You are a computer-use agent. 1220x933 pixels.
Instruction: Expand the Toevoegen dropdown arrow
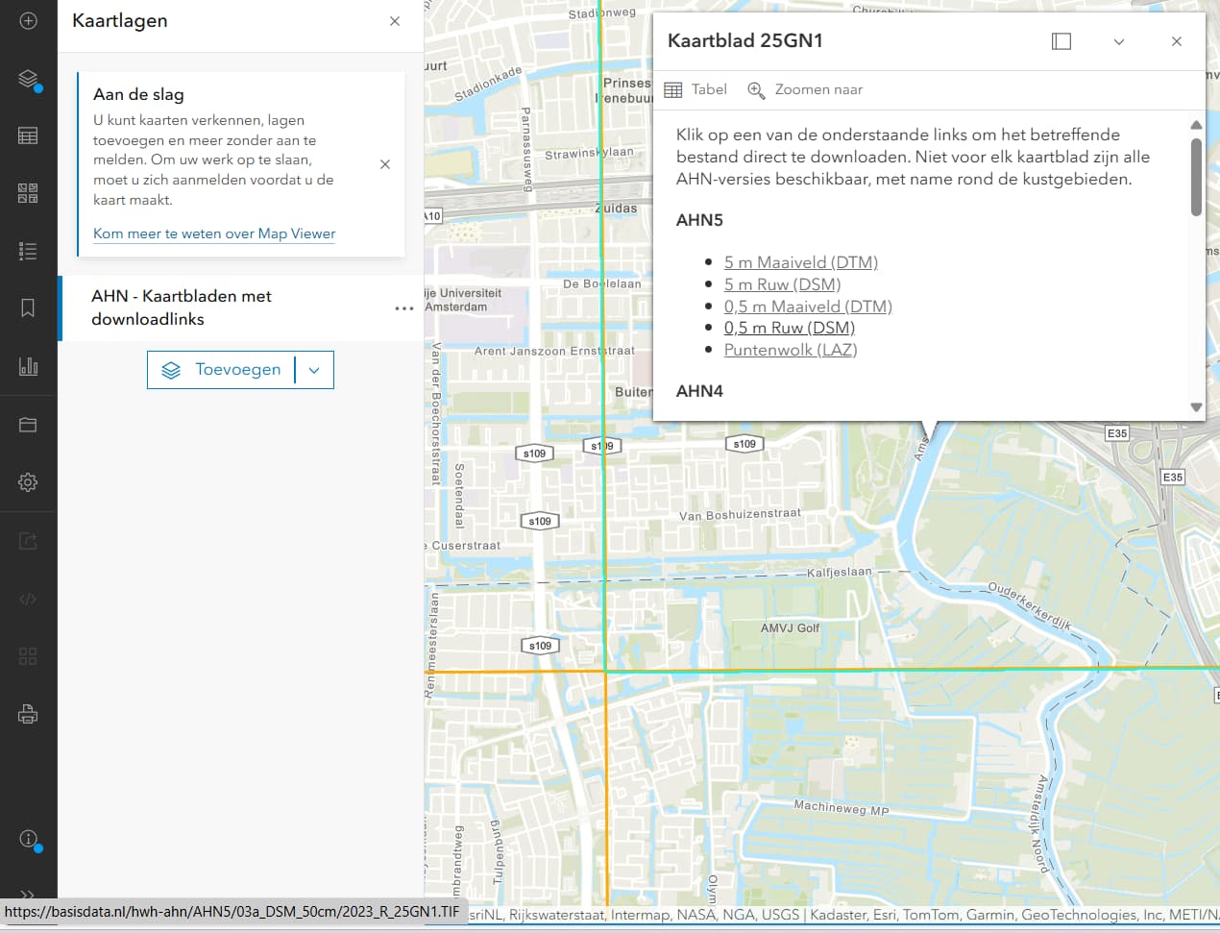tap(314, 370)
